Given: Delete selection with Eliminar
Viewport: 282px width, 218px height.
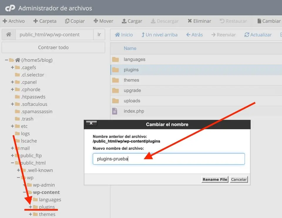Looking at the screenshot, I should pyautogui.click(x=199, y=21).
